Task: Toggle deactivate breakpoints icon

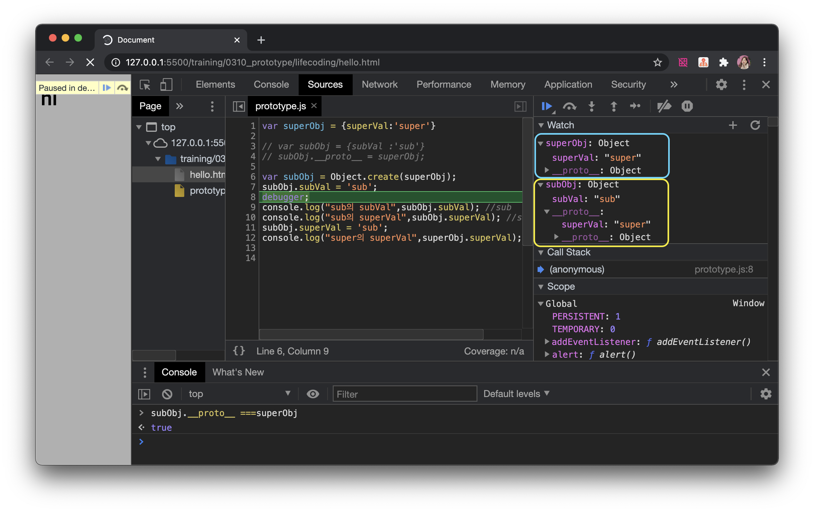Action: (x=664, y=106)
